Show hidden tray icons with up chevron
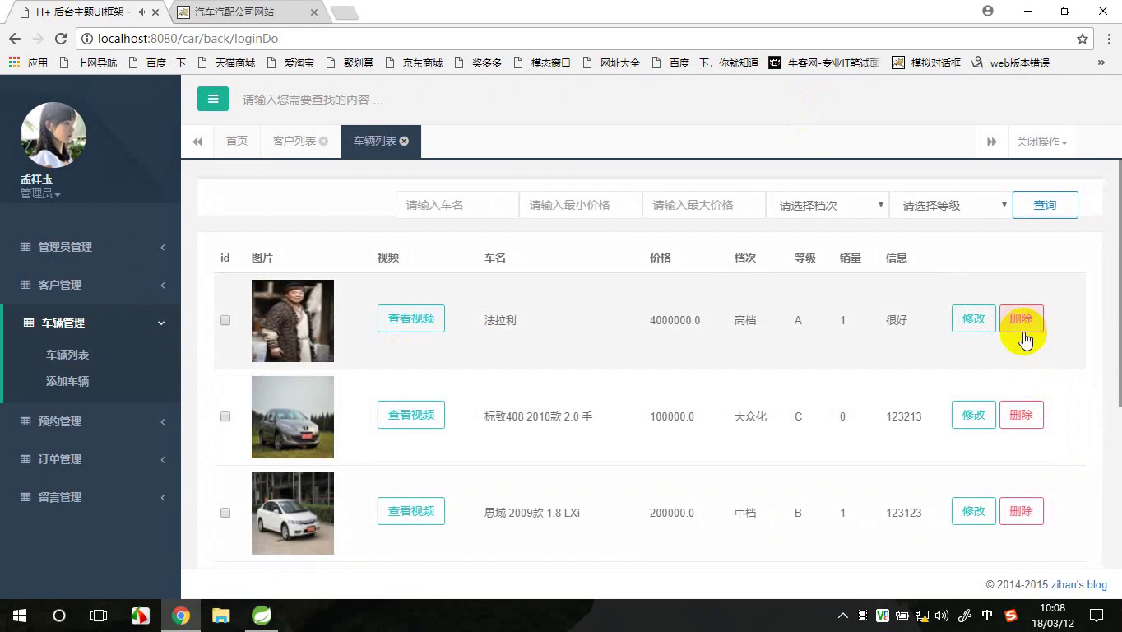1122x632 pixels. tap(843, 616)
